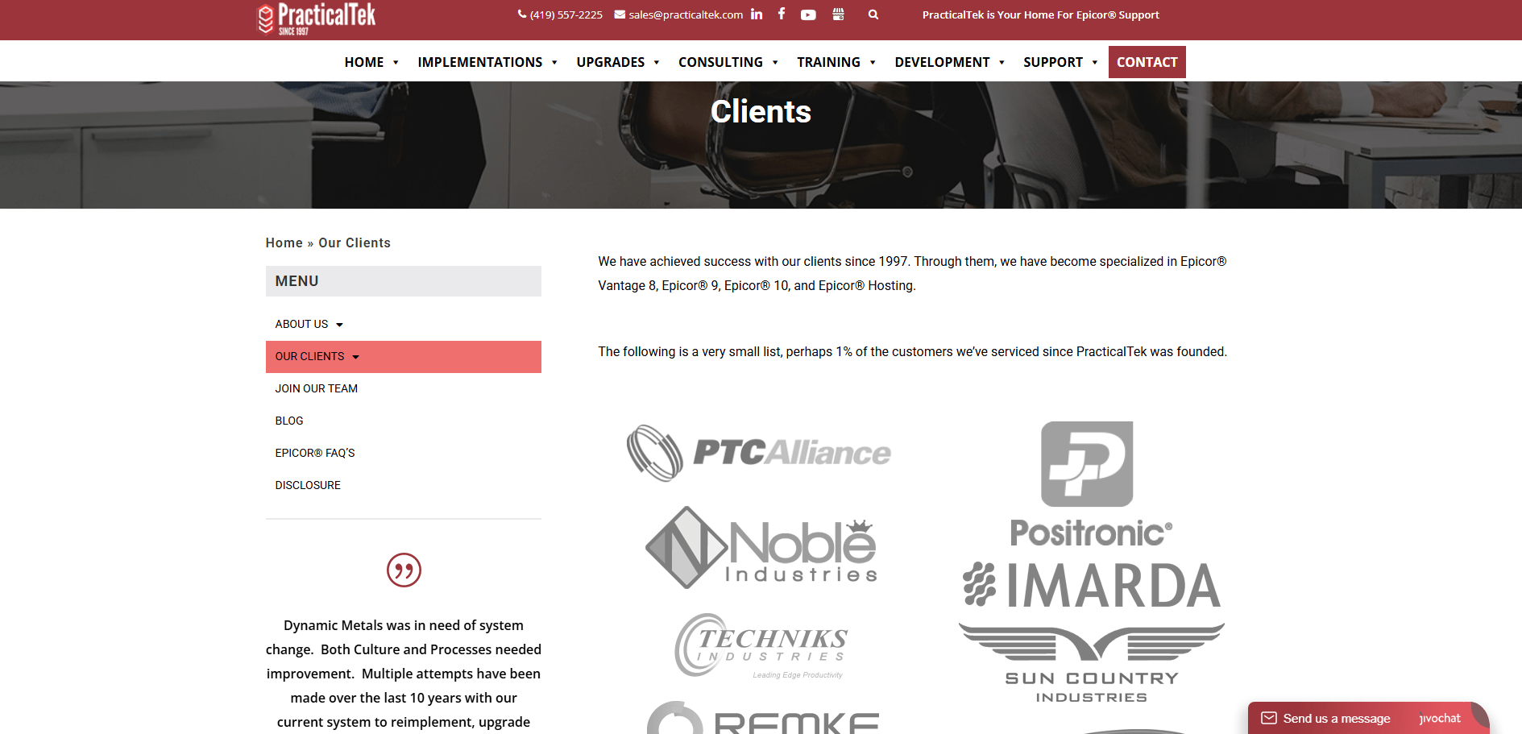Expand the About Us sidebar item
The width and height of the screenshot is (1522, 734).
(x=339, y=325)
